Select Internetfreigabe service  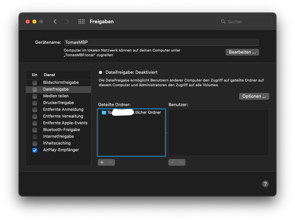click(59, 137)
